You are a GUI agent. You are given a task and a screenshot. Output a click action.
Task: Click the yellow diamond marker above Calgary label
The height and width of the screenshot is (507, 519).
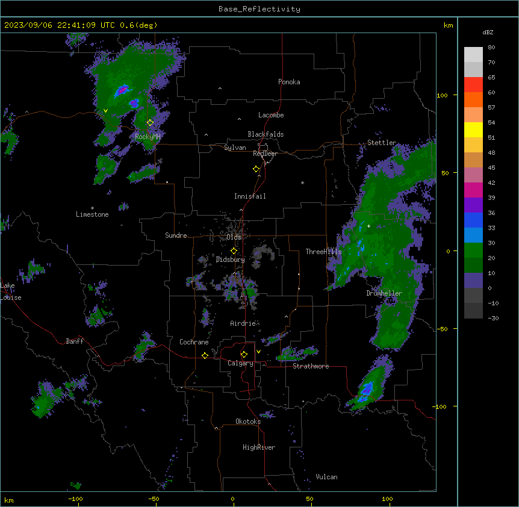click(x=244, y=355)
